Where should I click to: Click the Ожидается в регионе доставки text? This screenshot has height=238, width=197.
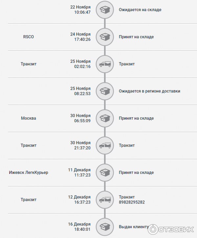pyautogui.click(x=149, y=91)
